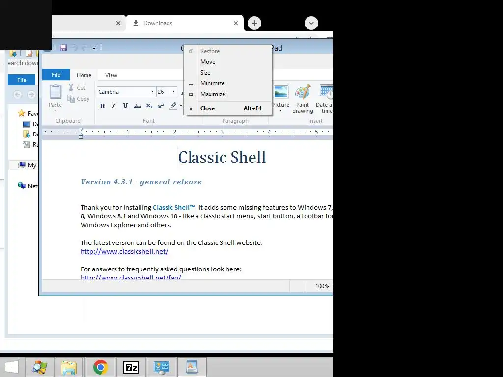Toggle Underline formatting
The image size is (503, 377).
pyautogui.click(x=125, y=106)
